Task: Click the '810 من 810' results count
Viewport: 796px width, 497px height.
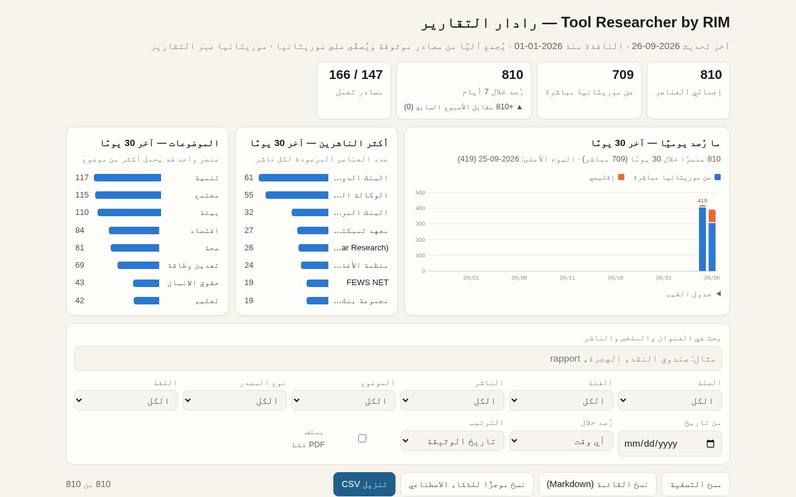Action: pos(88,484)
